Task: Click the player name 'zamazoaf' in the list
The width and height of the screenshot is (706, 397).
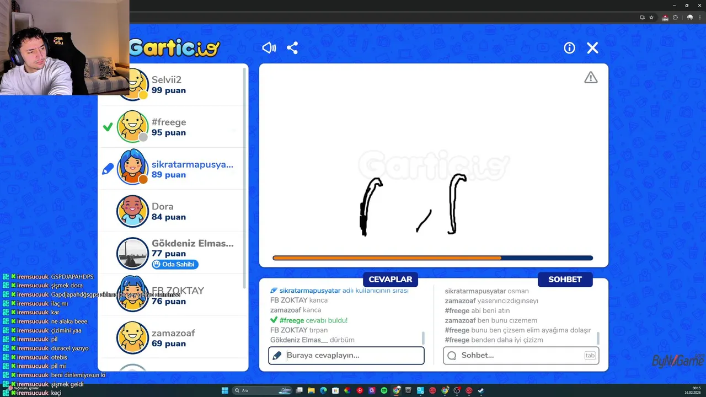Action: click(x=173, y=333)
